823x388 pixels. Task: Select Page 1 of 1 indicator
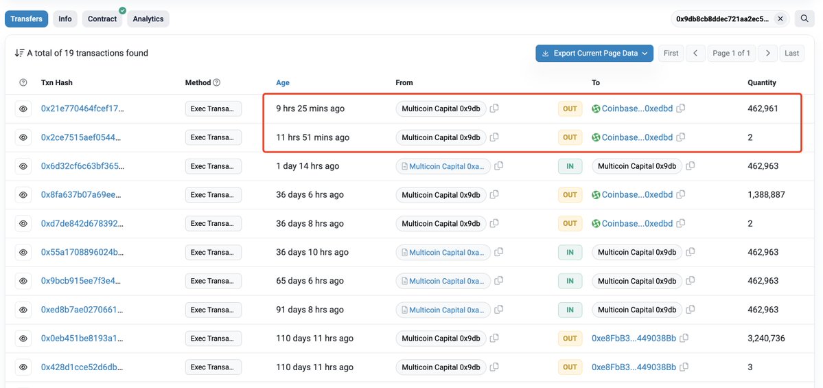(732, 53)
